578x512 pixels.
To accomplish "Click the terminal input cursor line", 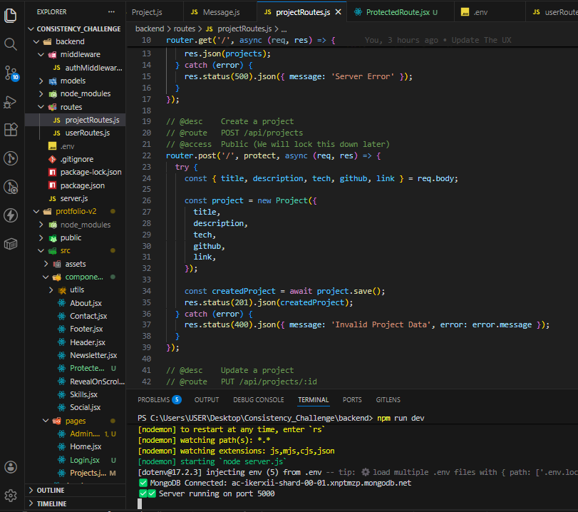I will point(140,504).
